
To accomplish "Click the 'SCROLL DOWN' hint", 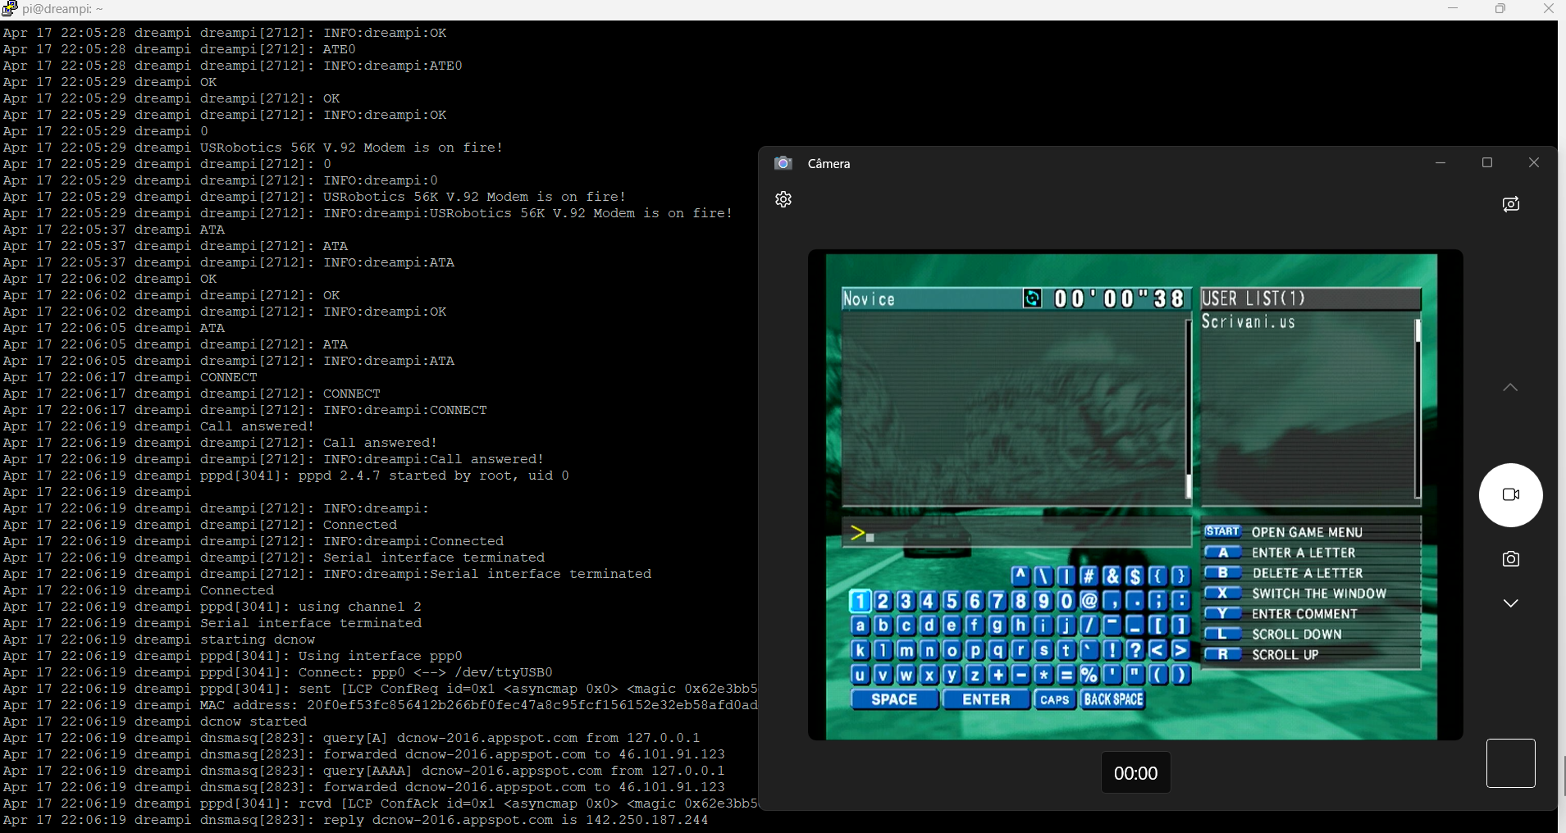I will tap(1273, 635).
